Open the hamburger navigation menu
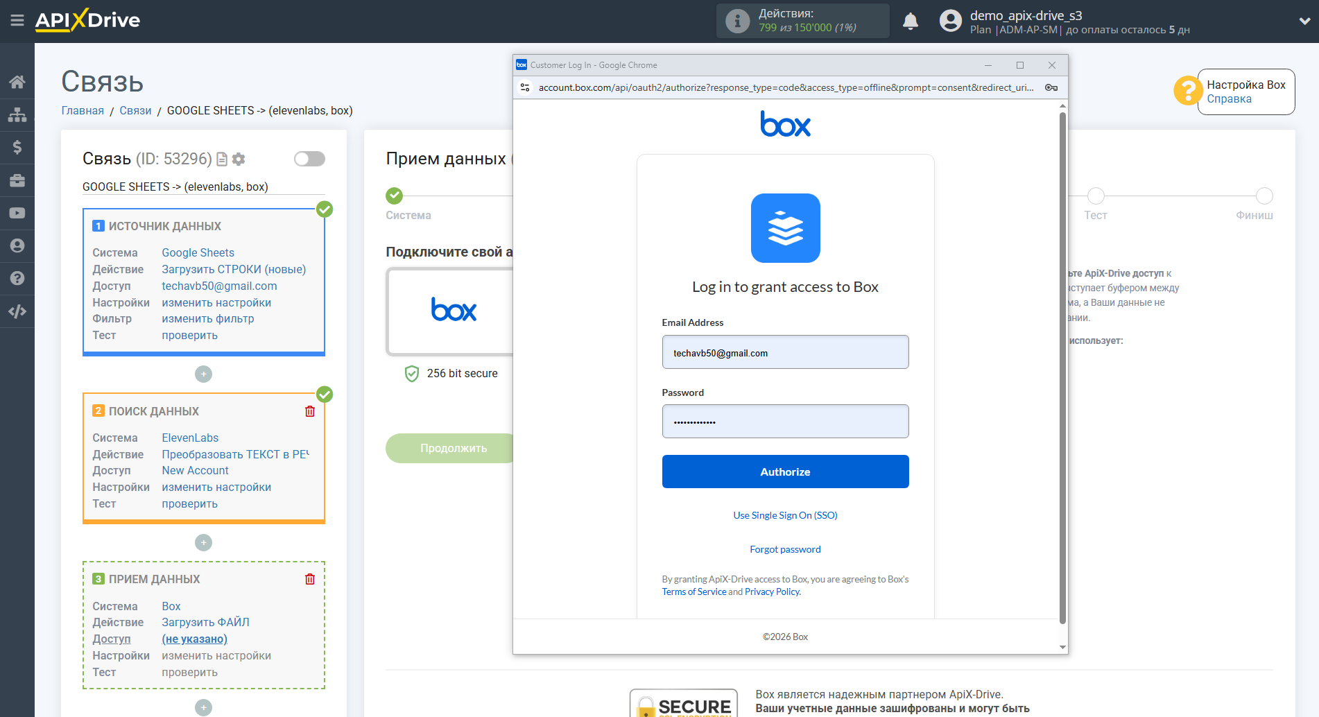 click(x=17, y=20)
